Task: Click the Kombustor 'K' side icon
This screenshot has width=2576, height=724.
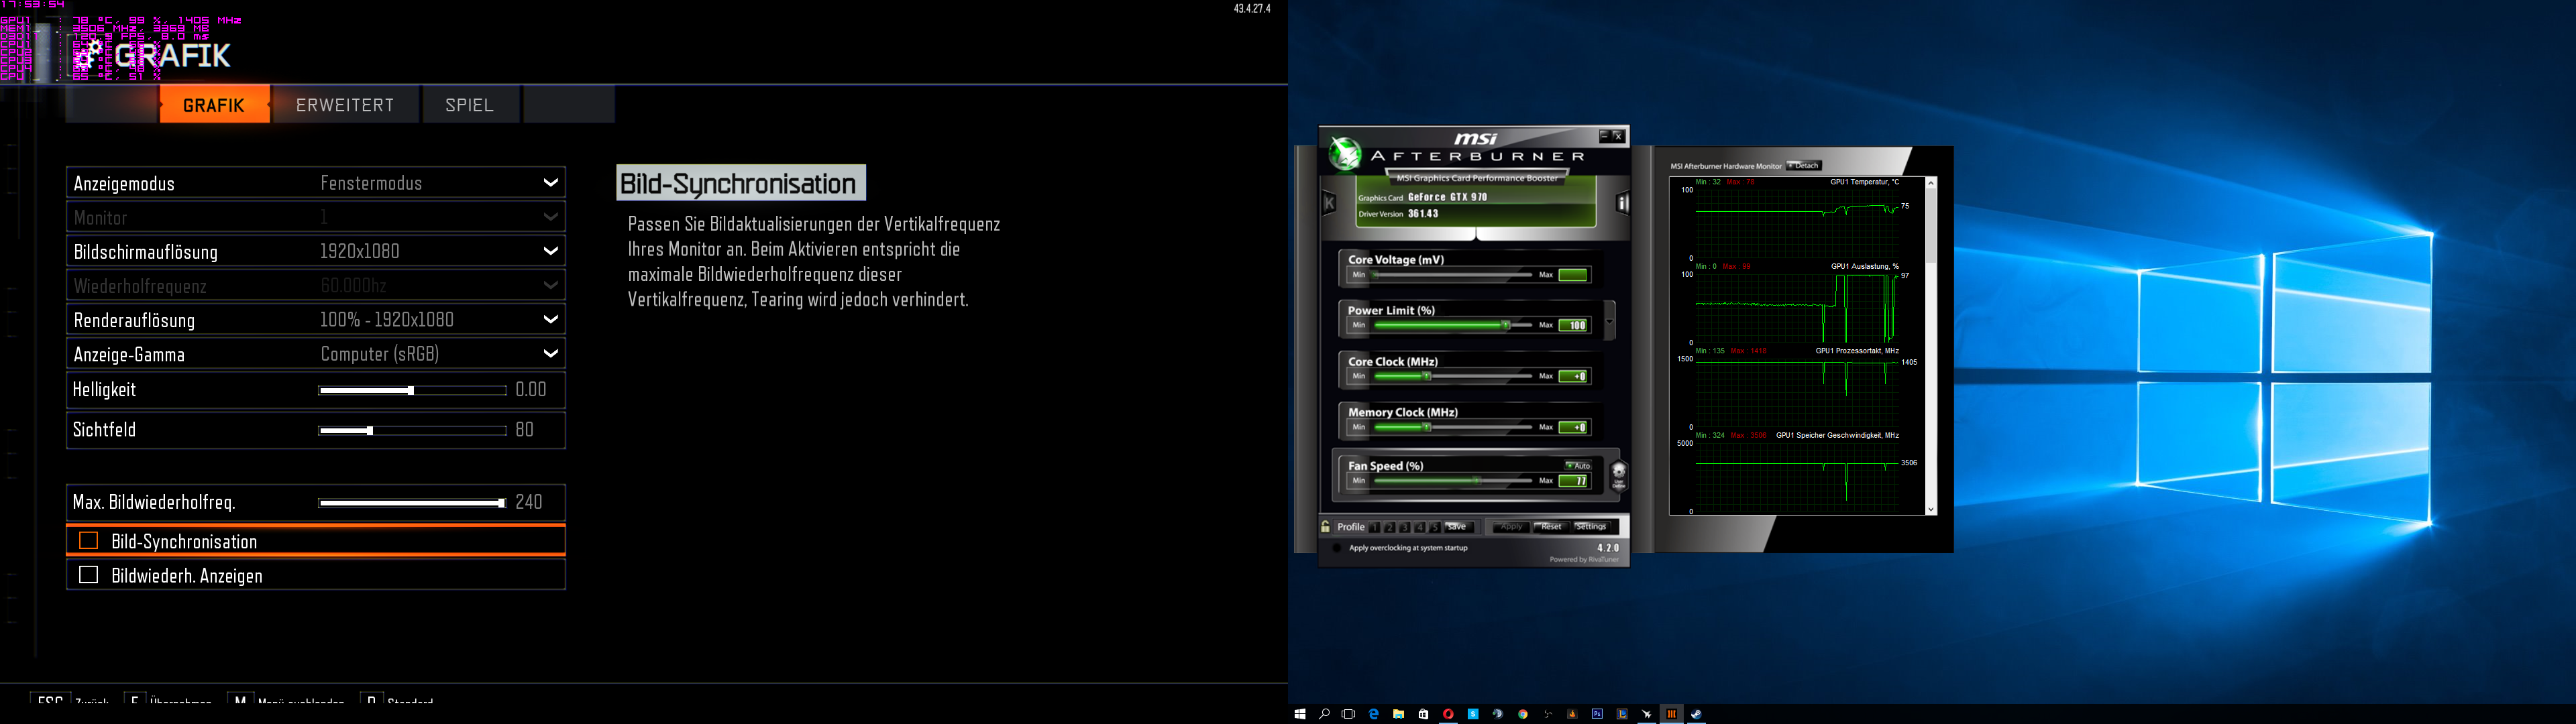Action: (1329, 203)
